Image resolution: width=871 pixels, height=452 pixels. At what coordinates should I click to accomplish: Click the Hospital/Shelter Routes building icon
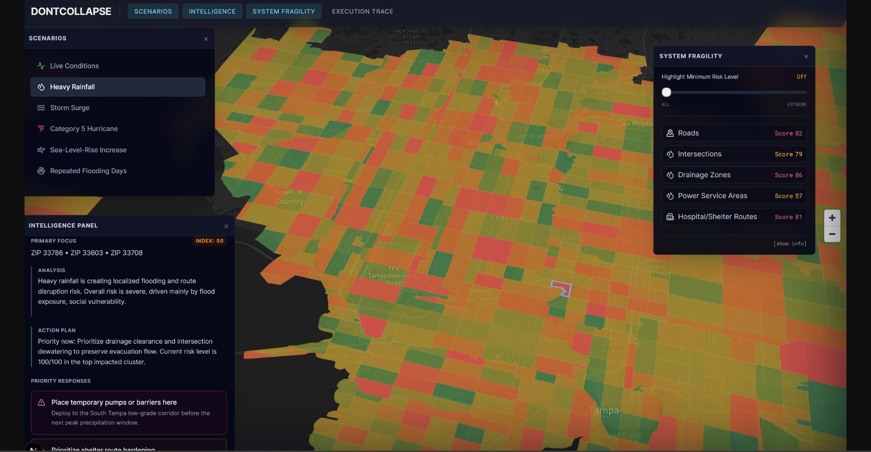670,217
